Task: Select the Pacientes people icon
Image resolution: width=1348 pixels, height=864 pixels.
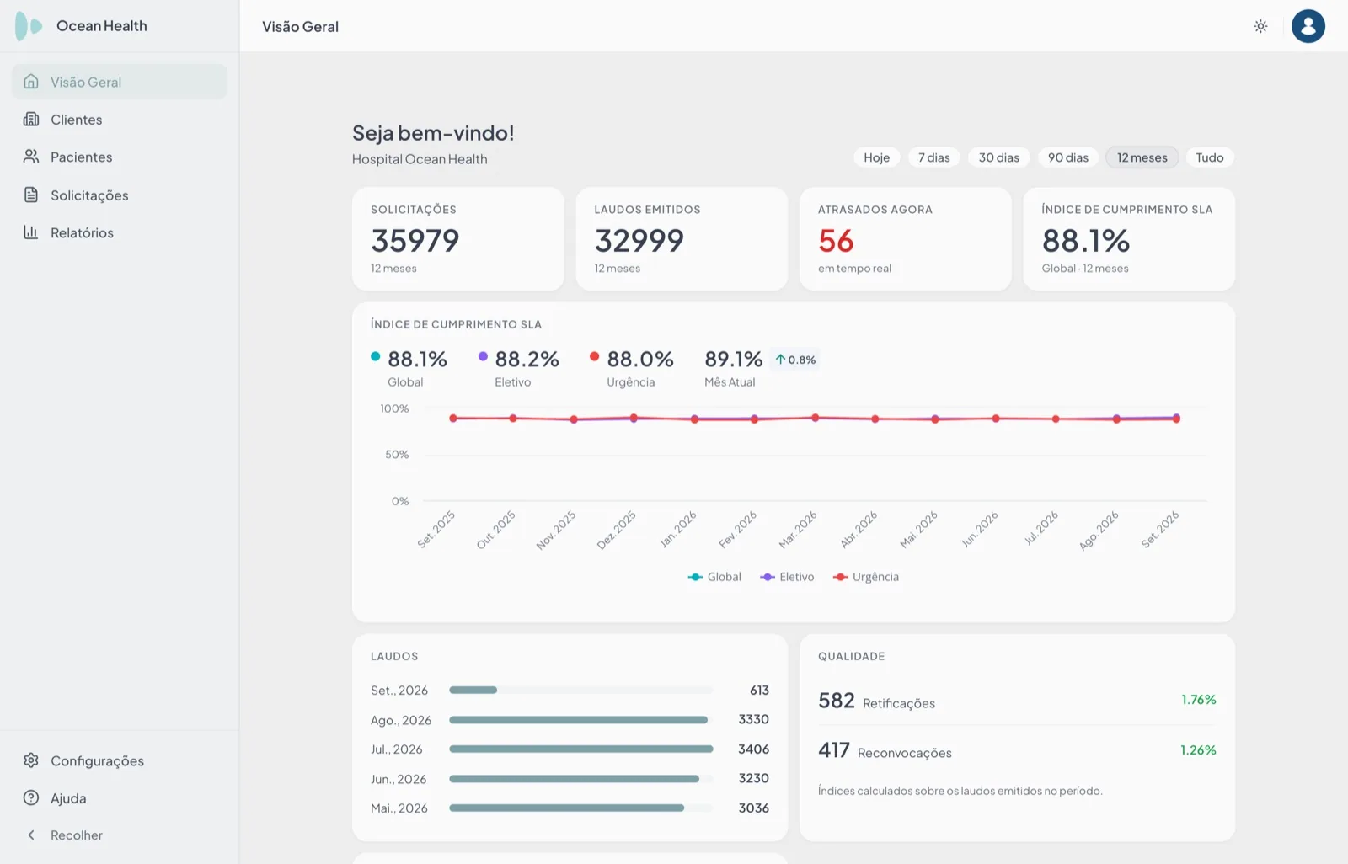Action: point(31,157)
